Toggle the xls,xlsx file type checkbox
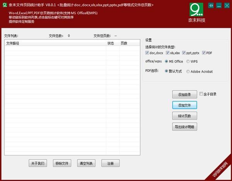 pos(167,53)
